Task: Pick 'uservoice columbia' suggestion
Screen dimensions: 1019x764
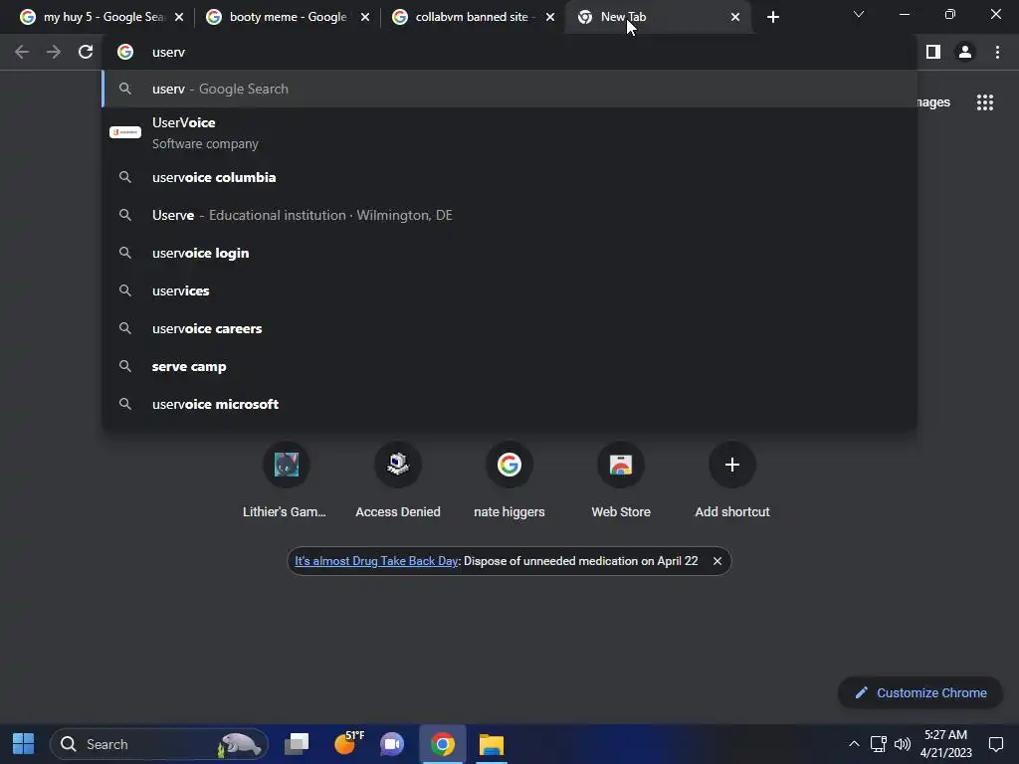Action: click(509, 177)
